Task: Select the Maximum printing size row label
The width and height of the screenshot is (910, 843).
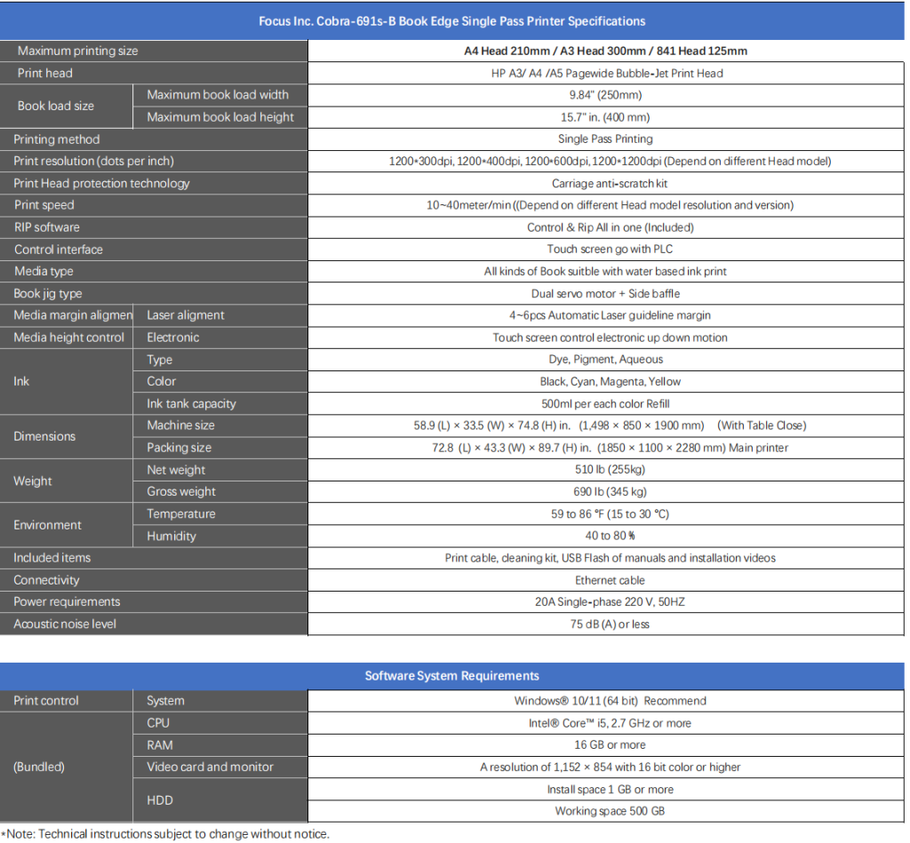Action: [x=154, y=51]
